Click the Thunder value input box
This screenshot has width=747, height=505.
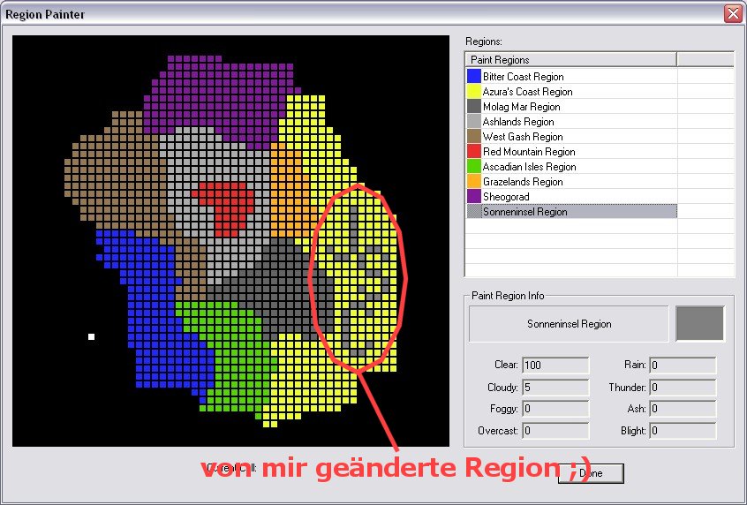click(x=683, y=387)
